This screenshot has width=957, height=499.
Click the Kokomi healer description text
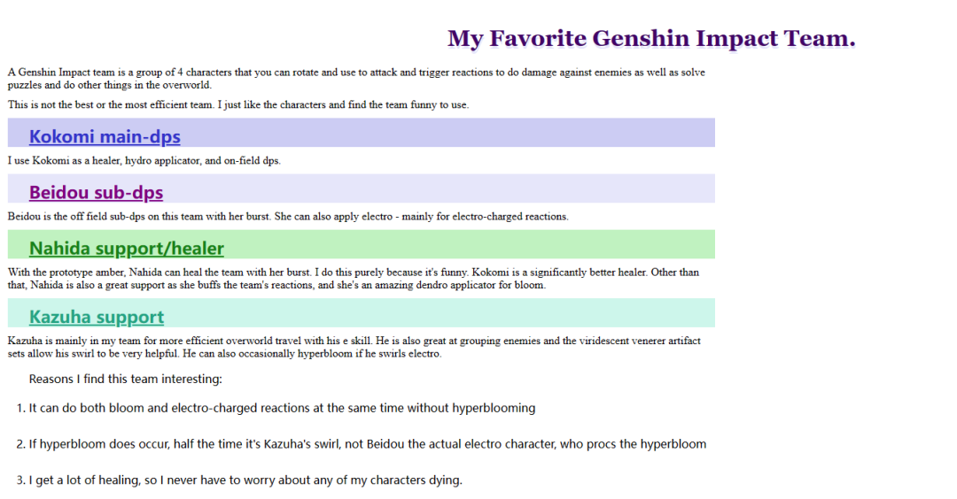click(144, 161)
